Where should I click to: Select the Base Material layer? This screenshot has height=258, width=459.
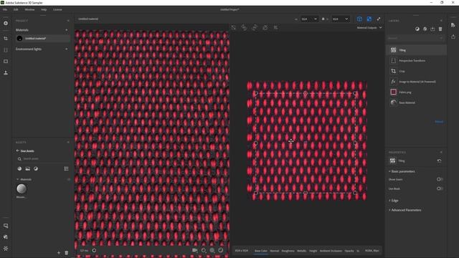click(417, 102)
